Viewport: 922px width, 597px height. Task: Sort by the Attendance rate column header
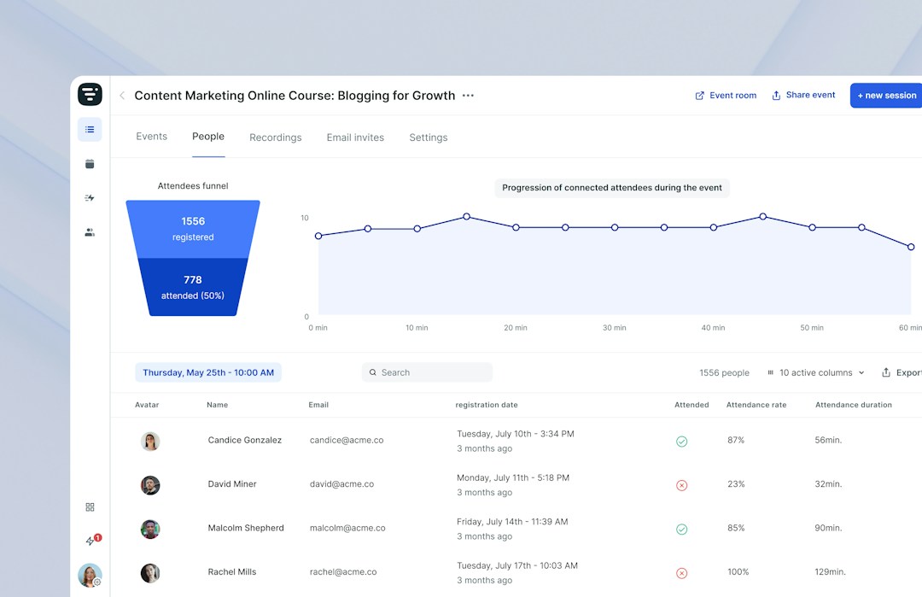(x=756, y=405)
